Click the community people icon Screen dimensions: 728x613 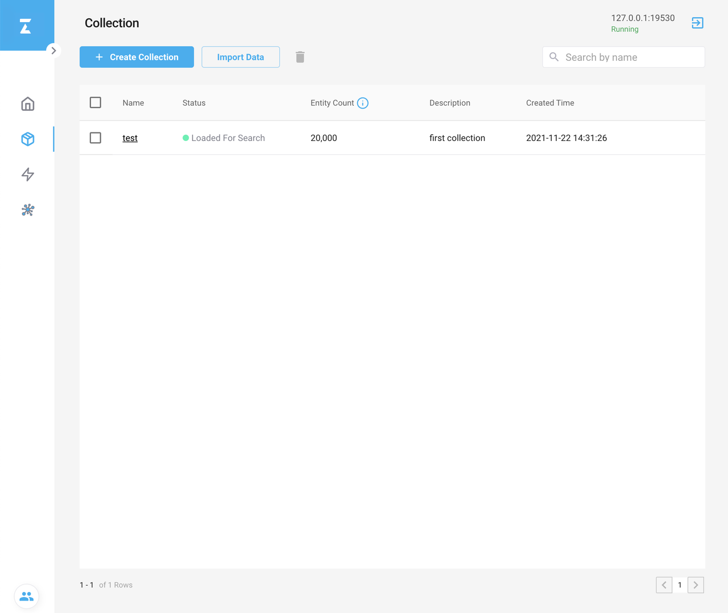(x=27, y=597)
